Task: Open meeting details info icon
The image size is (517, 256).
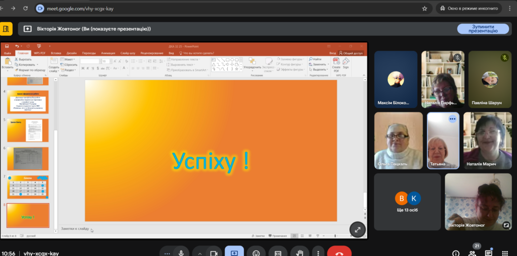Action: point(456,252)
